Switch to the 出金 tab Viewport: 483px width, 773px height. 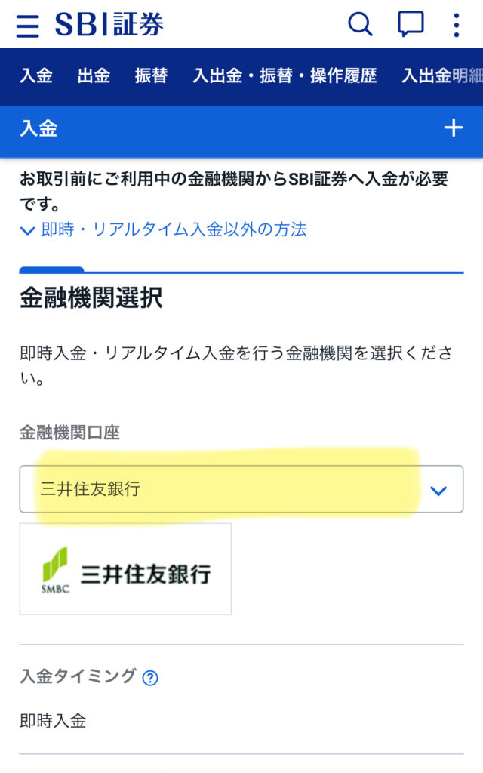pyautogui.click(x=94, y=75)
